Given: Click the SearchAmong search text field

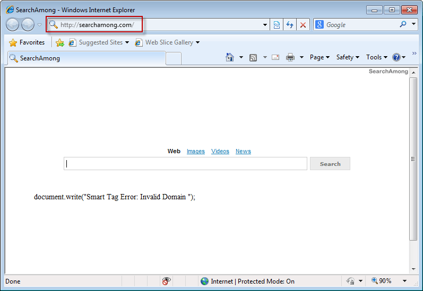Looking at the screenshot, I should [x=185, y=164].
